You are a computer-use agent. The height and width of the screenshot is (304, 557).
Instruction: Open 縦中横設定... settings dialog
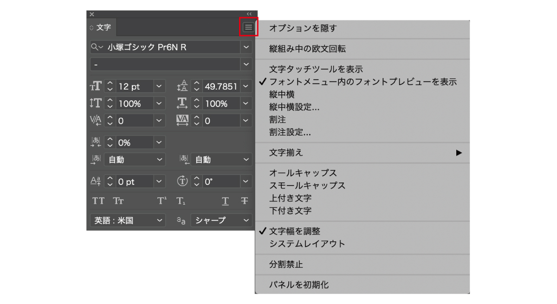tap(294, 107)
